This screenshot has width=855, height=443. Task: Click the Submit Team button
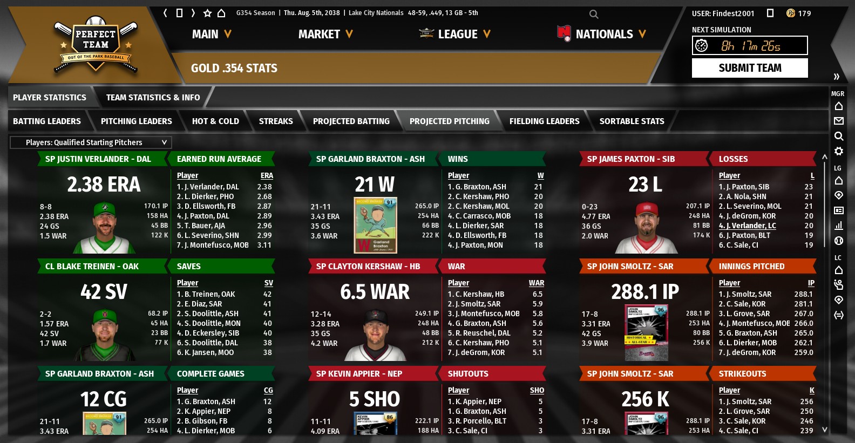(750, 68)
